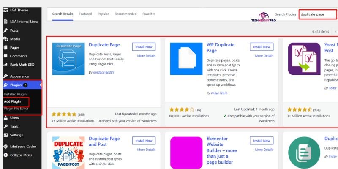Install Now for Duplicate Page plugin
The width and height of the screenshot is (338, 169).
pyautogui.click(x=144, y=47)
